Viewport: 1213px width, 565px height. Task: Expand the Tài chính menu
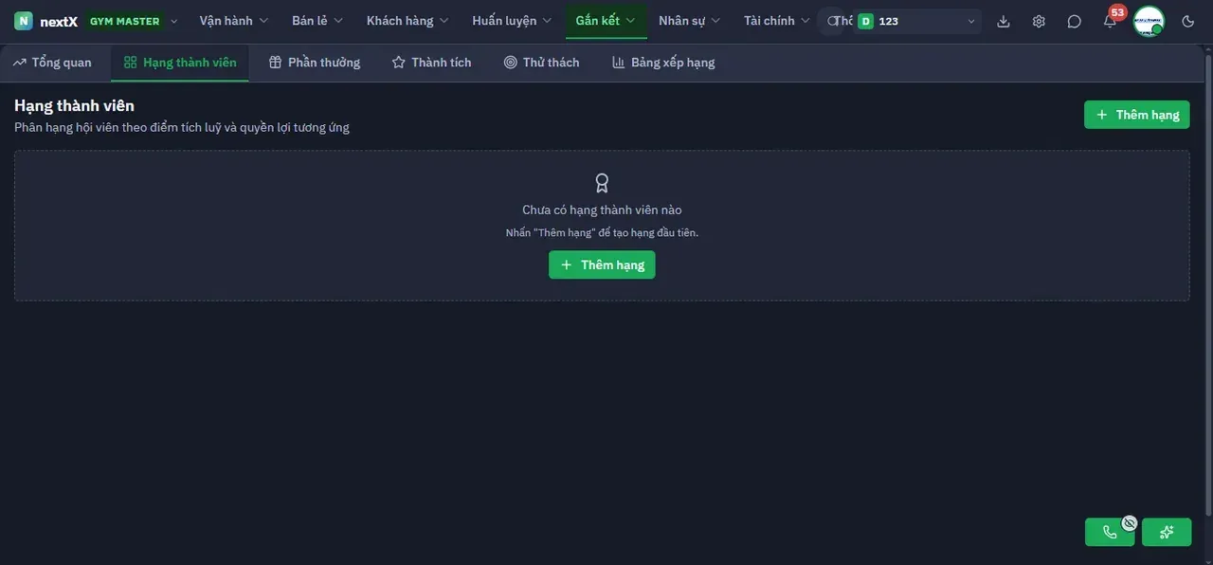777,21
